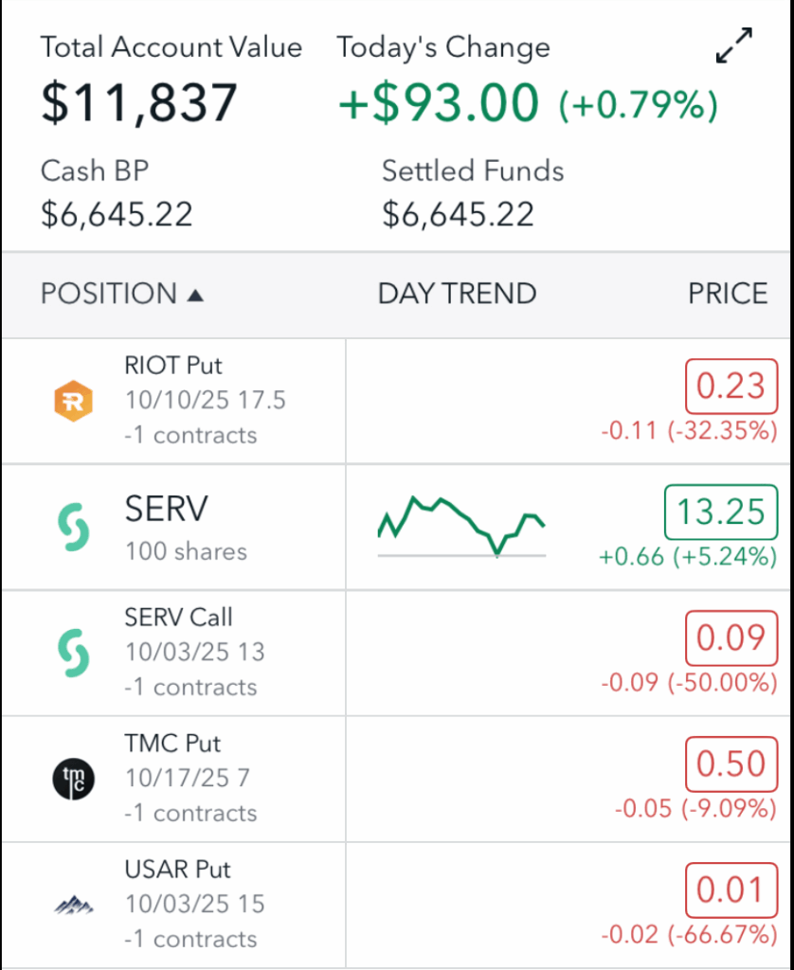Click the RIOT orange hexagon logo
Viewport: 794px width, 970px height.
73,401
